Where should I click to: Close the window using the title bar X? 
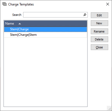click(x=108, y=4)
